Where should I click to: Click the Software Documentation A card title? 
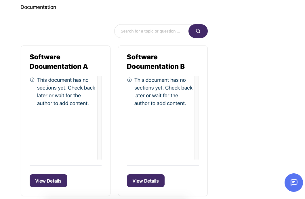[x=58, y=62]
